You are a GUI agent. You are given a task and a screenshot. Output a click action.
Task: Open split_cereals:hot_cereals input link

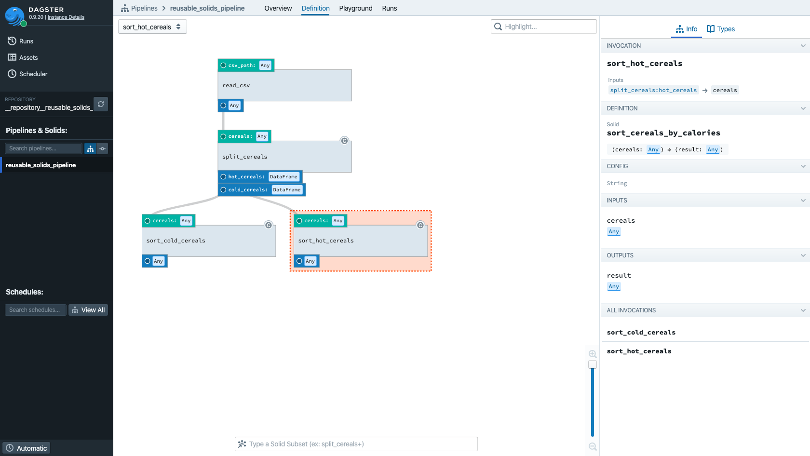click(653, 90)
